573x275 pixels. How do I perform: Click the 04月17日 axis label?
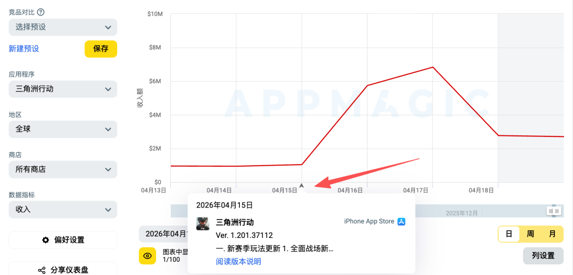[415, 190]
